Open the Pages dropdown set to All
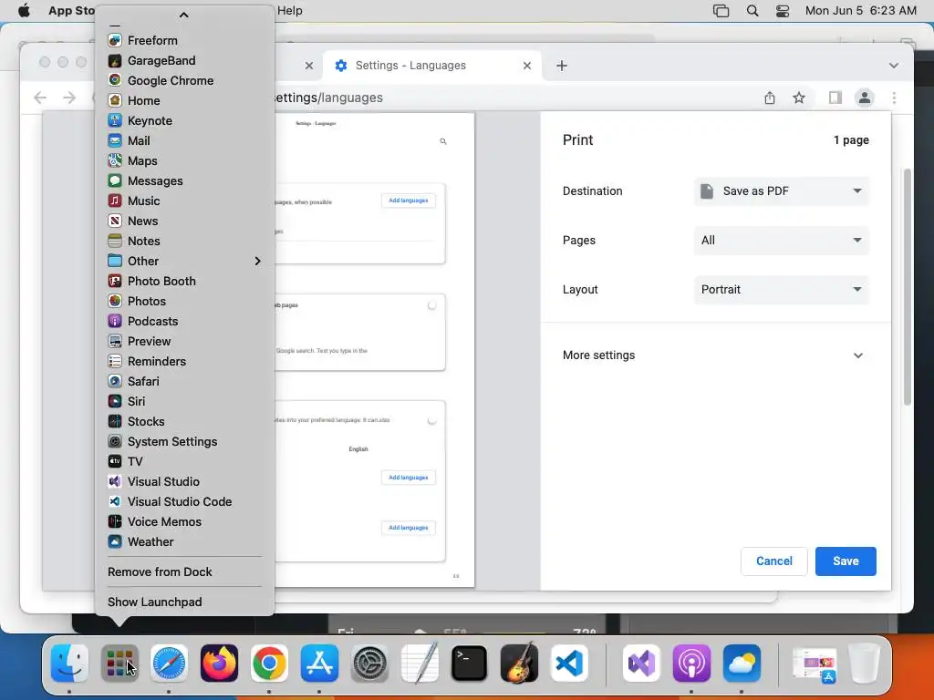The image size is (934, 700). point(782,241)
